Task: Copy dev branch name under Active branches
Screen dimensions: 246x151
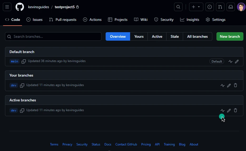Action: tap(22, 110)
